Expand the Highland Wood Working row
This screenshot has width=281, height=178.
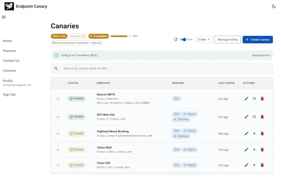coord(58,133)
